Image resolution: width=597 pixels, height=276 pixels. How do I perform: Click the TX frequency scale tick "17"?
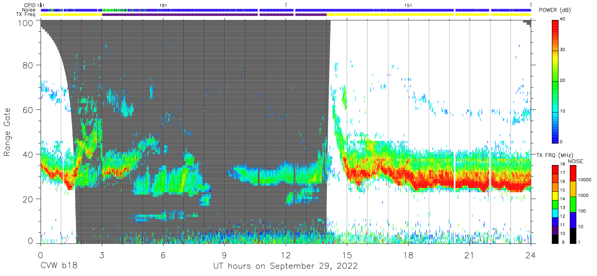pyautogui.click(x=563, y=174)
